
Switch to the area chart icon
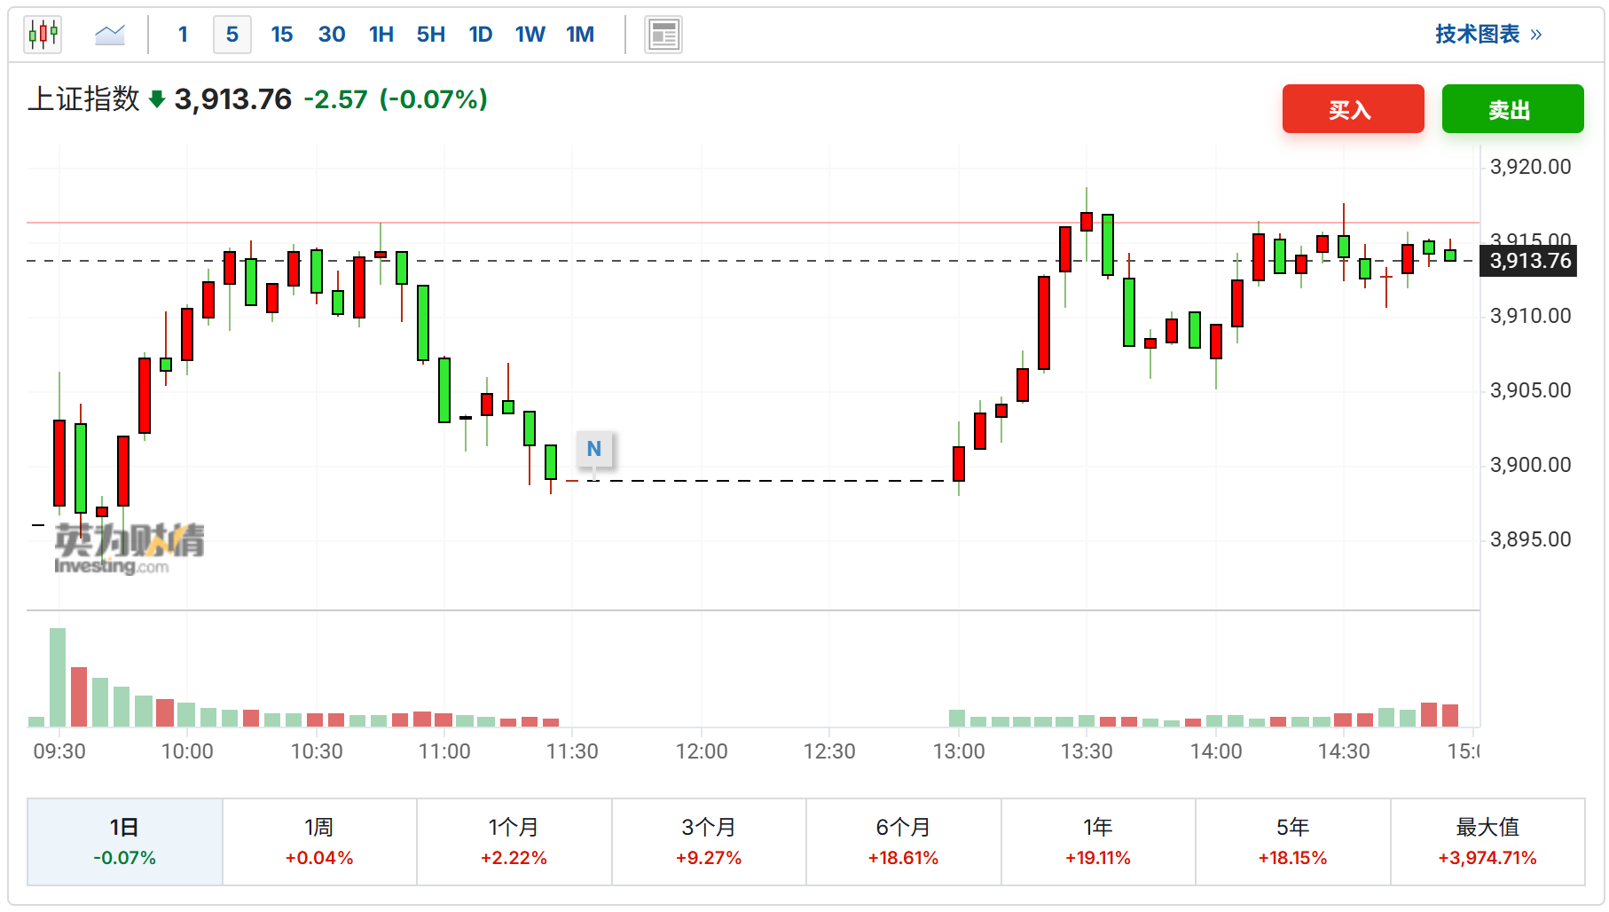[110, 35]
